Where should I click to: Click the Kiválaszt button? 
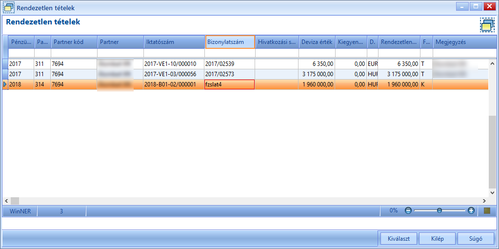click(x=399, y=238)
